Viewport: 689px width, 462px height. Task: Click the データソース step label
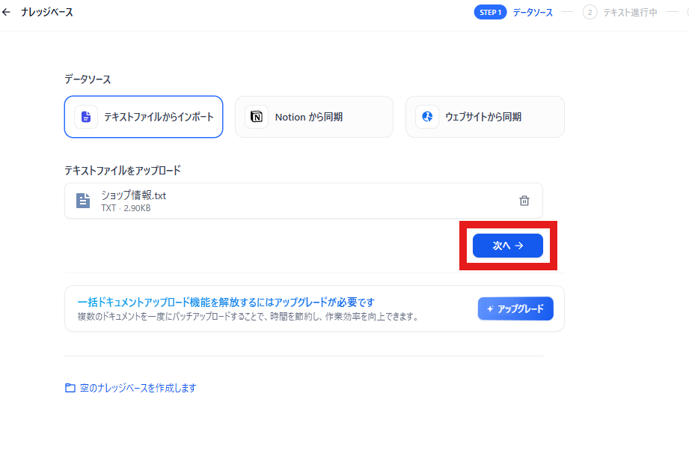533,13
